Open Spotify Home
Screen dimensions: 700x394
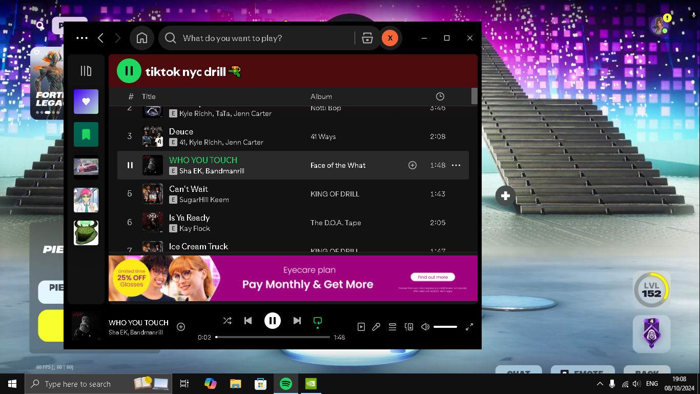pos(142,38)
